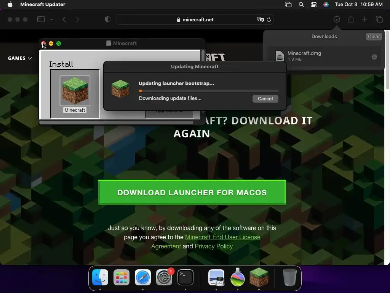390x293 pixels.
Task: Open Minecraft End User License Agreement link
Action: (x=222, y=237)
